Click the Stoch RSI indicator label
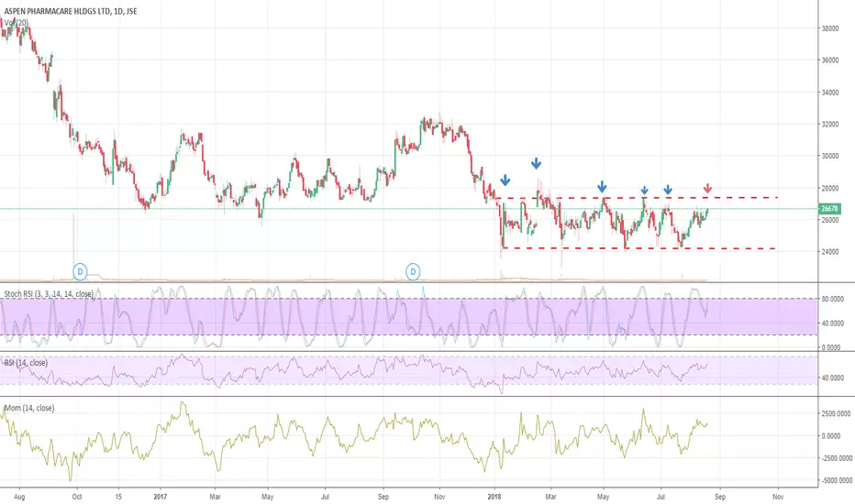 click(x=49, y=293)
